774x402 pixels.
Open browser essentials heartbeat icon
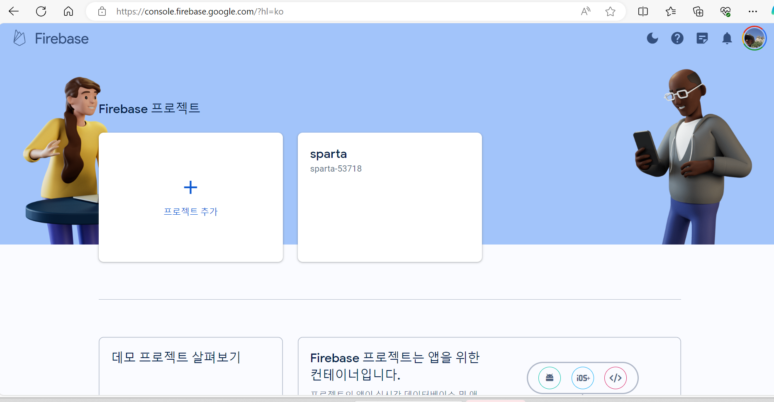click(725, 12)
